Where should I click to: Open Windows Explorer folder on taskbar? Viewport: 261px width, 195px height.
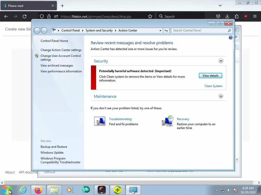point(54,190)
